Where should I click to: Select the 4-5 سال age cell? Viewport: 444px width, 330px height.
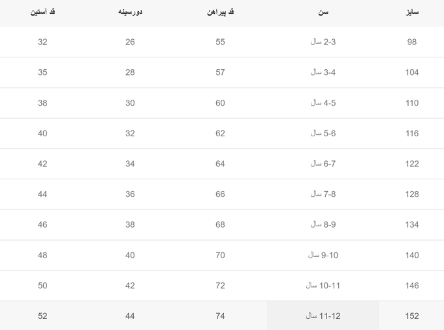click(323, 103)
